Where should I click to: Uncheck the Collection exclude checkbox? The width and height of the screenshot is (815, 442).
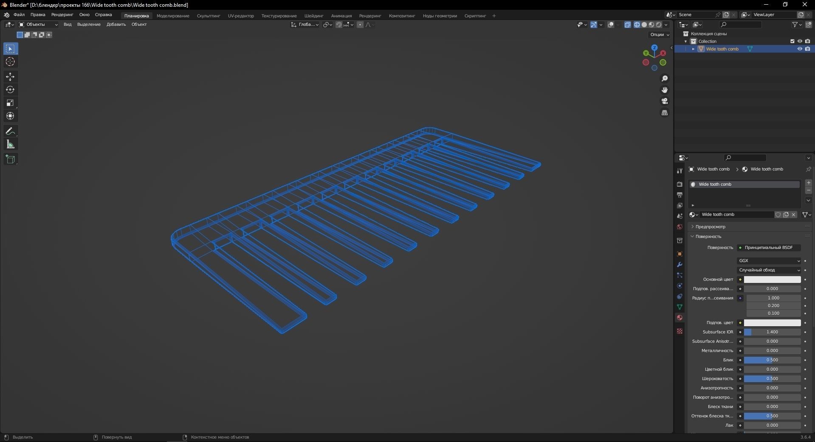792,41
